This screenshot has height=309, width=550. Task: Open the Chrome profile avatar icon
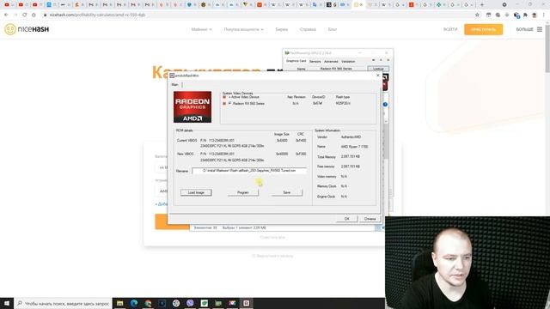(x=535, y=15)
